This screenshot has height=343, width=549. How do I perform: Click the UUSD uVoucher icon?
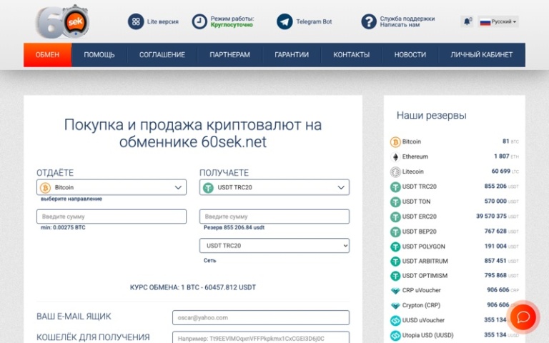(x=395, y=321)
